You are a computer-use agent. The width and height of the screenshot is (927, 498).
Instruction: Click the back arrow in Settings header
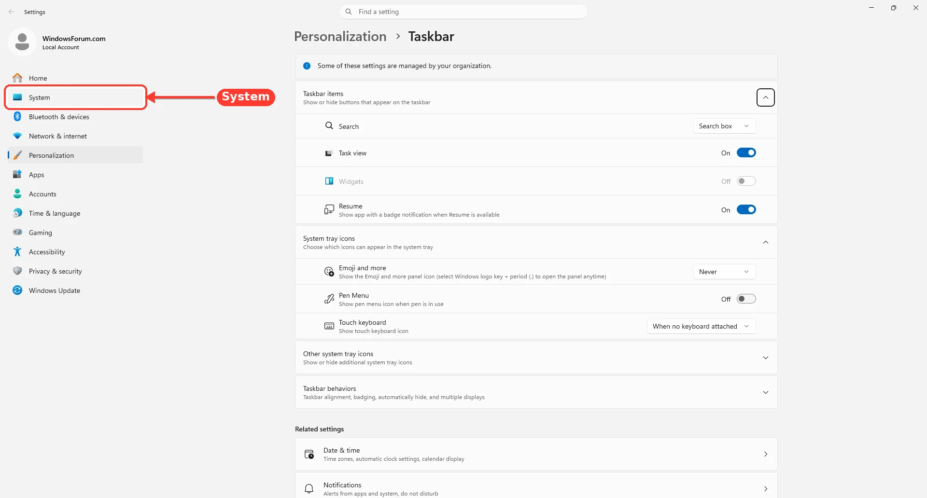pyautogui.click(x=12, y=12)
